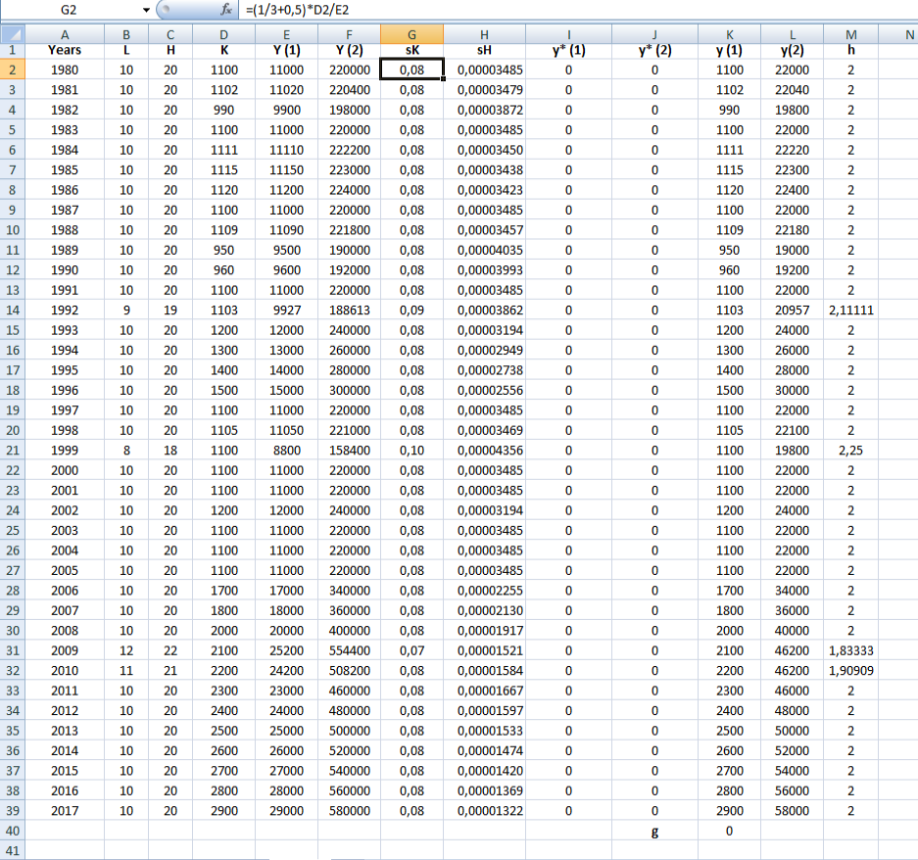Image resolution: width=918 pixels, height=860 pixels.
Task: Select the h value 2,11111 cell
Action: (x=850, y=310)
